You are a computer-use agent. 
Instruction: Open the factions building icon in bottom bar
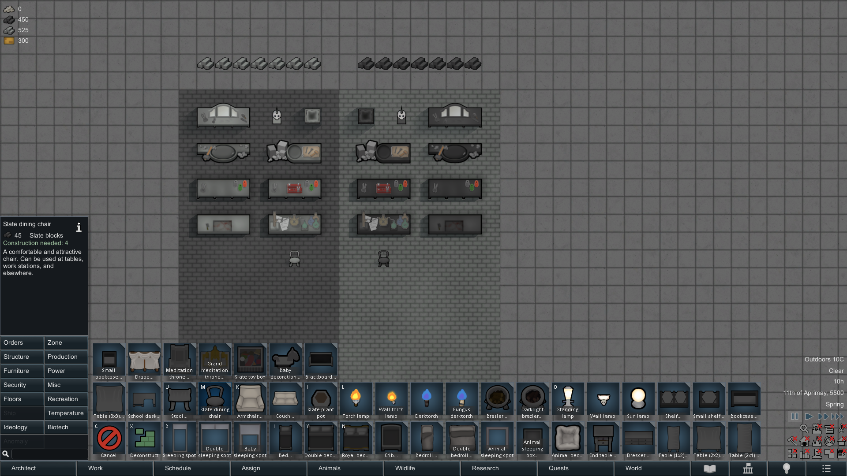(x=748, y=469)
